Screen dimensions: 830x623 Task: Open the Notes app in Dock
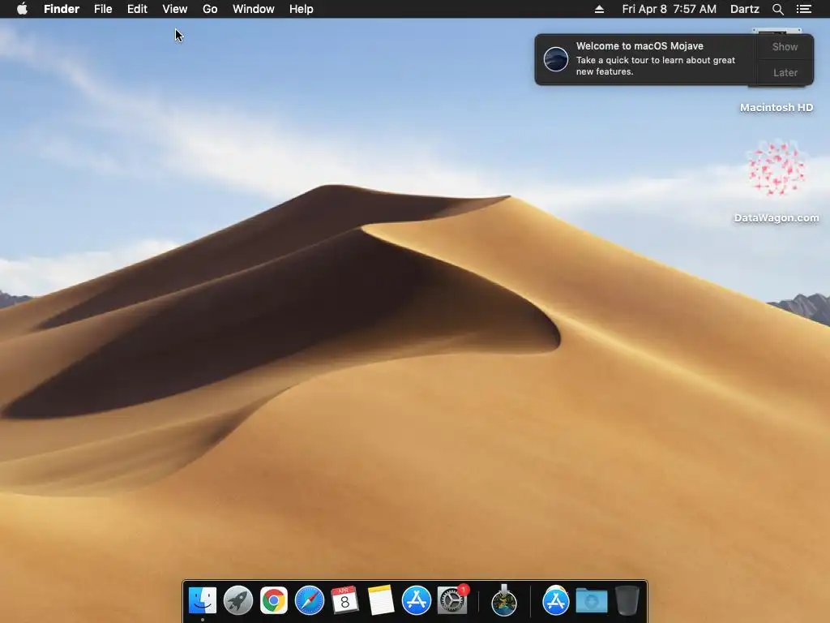pos(381,600)
